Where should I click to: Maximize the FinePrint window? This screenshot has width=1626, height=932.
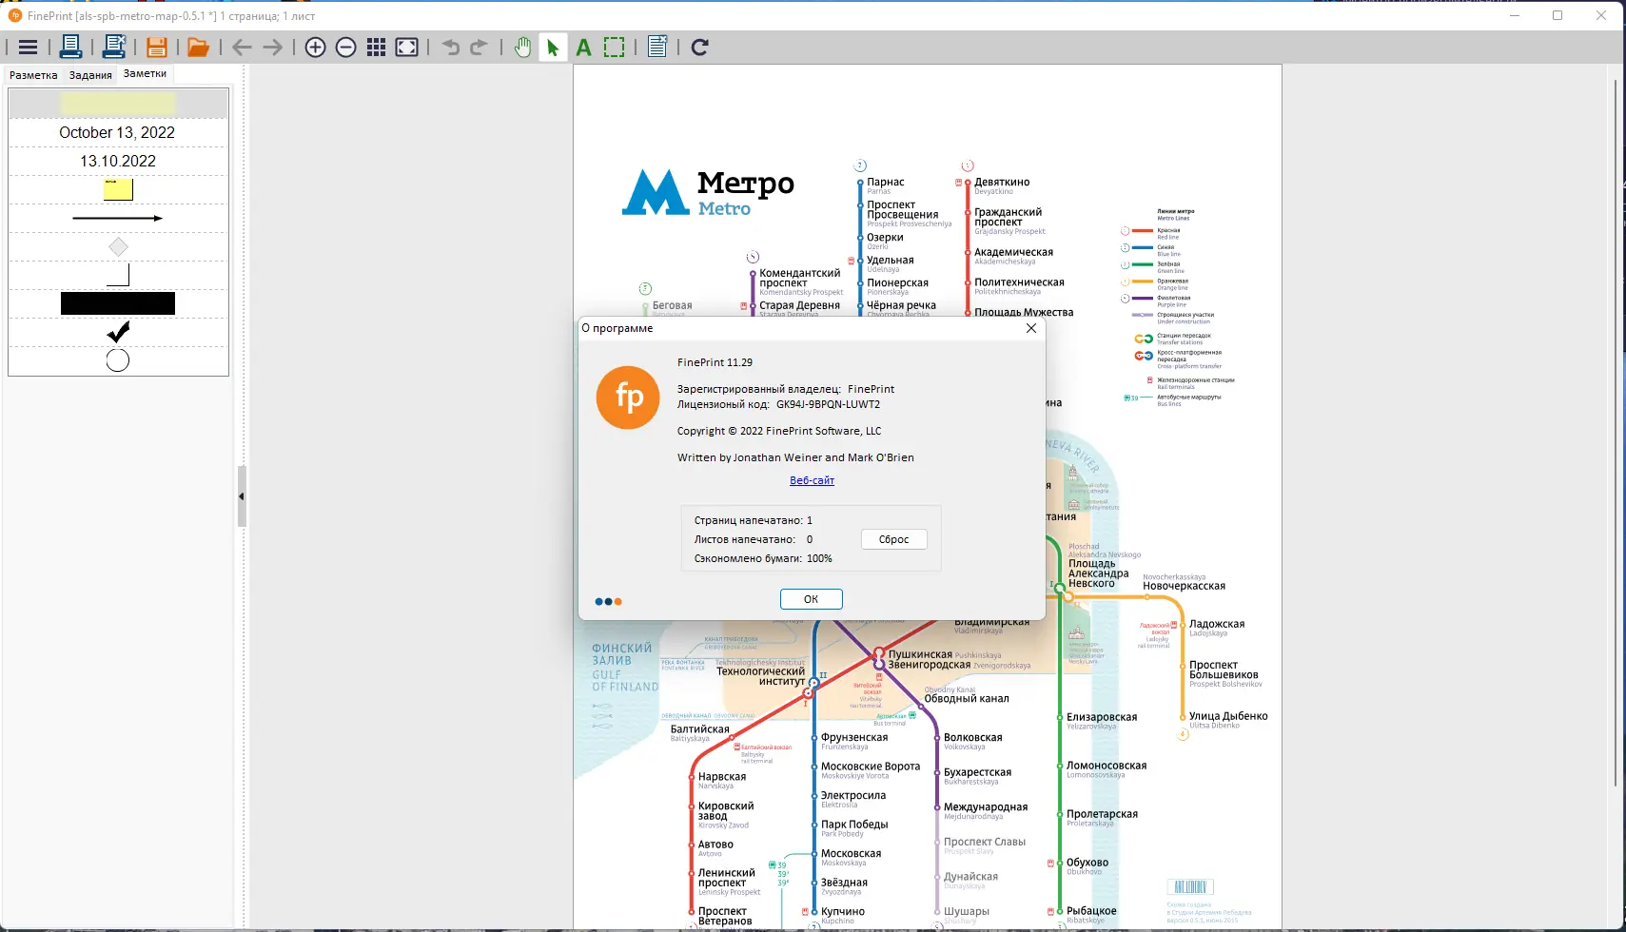coord(1557,15)
